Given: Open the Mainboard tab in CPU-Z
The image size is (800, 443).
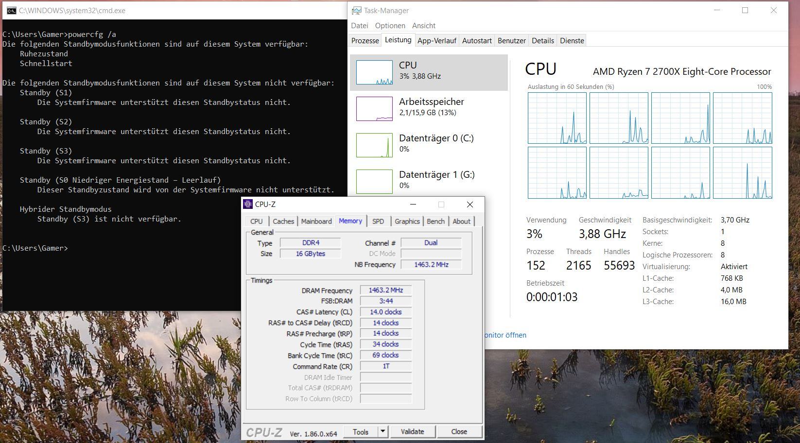Looking at the screenshot, I should point(316,221).
